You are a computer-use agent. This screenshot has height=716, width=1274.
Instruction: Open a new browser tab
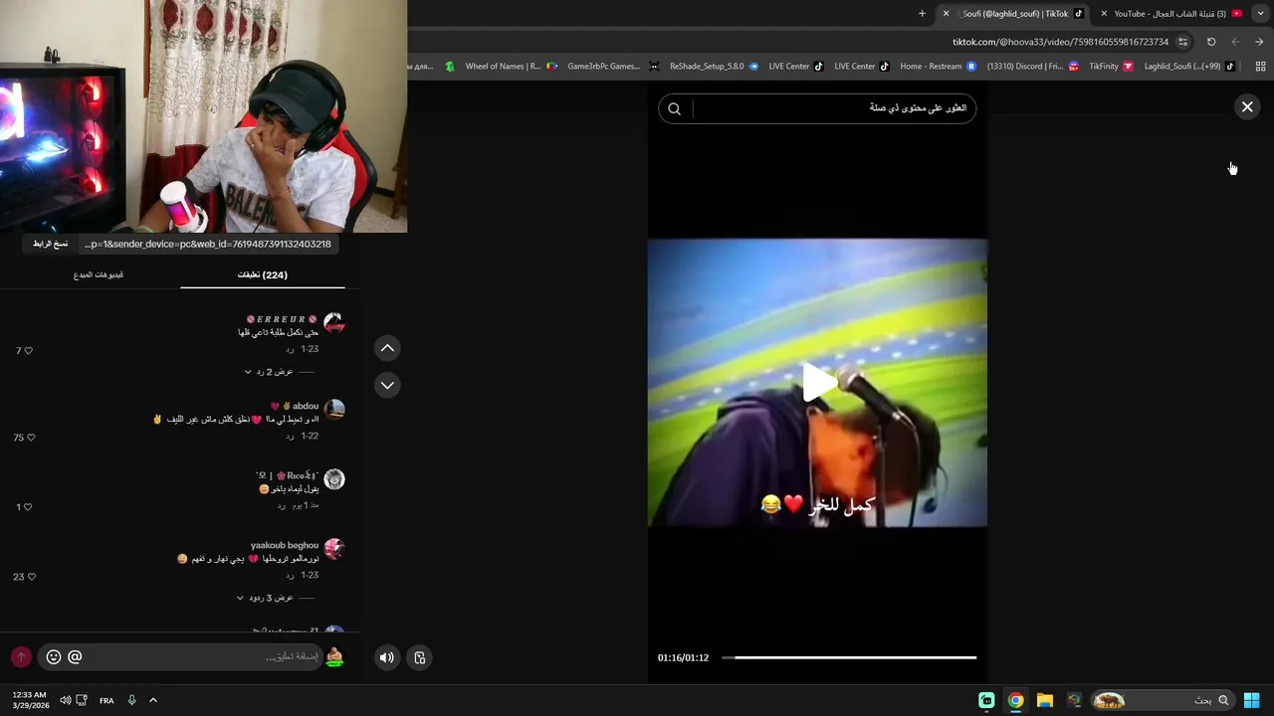pyautogui.click(x=922, y=14)
